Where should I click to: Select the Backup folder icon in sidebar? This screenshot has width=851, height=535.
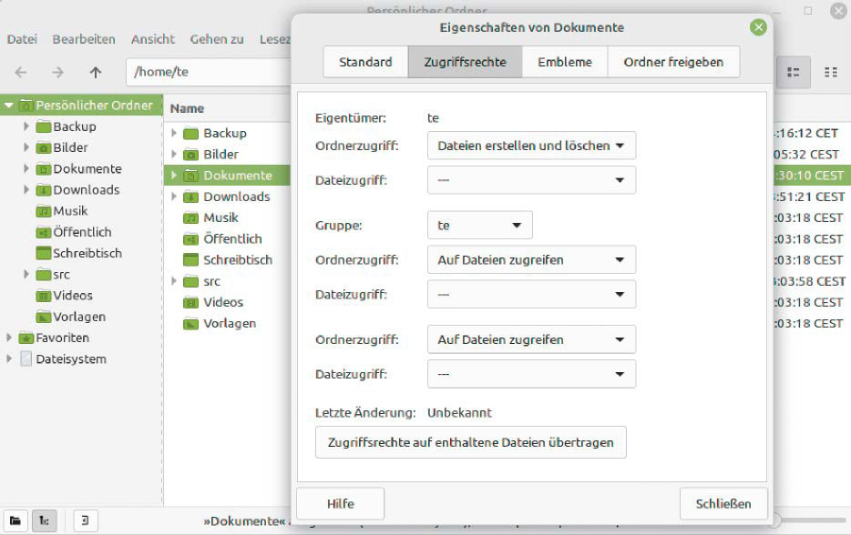[44, 126]
